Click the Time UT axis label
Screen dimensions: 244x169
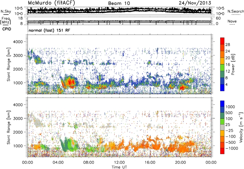coord(119,167)
